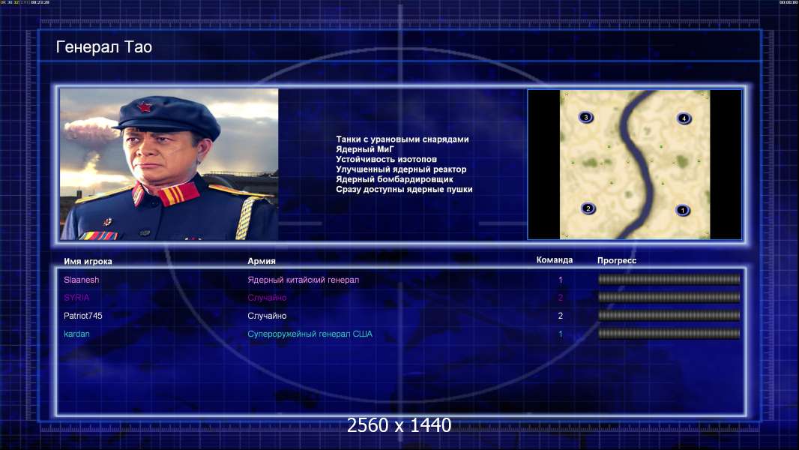Click start position 2 on the map

[588, 208]
